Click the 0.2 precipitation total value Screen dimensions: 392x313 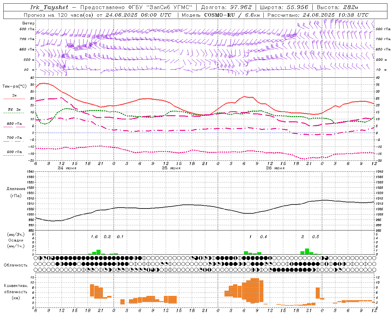[x=107, y=237]
